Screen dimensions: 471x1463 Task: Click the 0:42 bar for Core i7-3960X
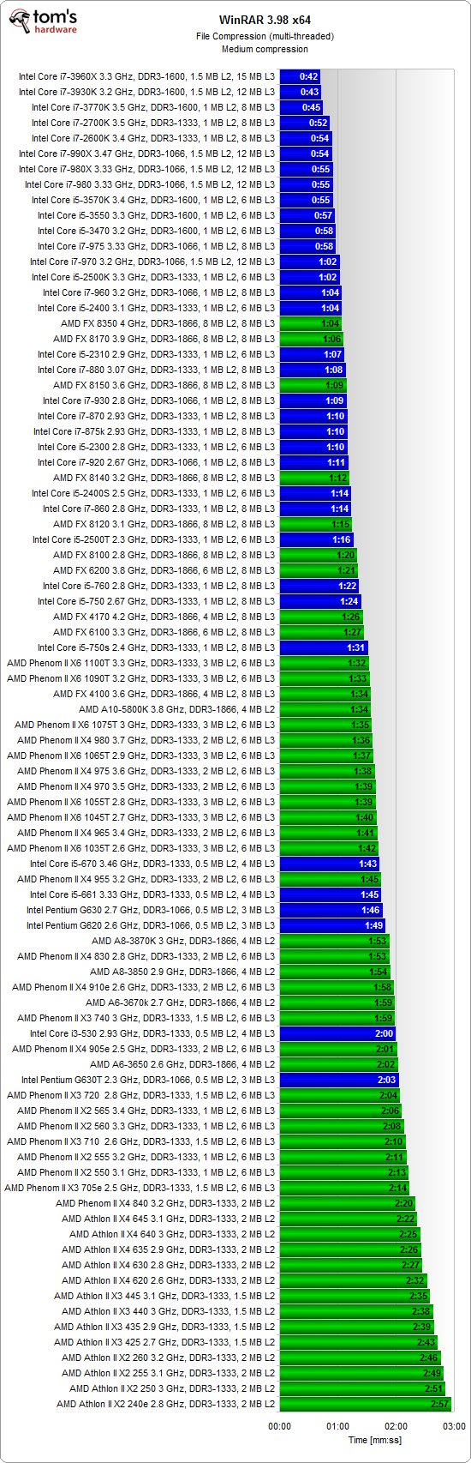click(x=300, y=76)
